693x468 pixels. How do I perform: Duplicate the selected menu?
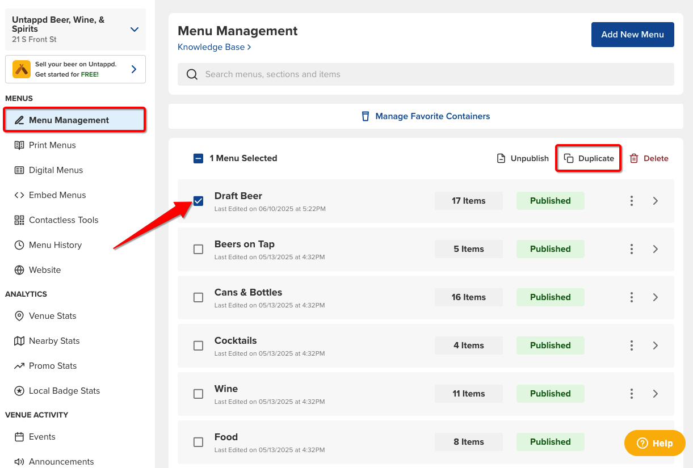tap(589, 158)
